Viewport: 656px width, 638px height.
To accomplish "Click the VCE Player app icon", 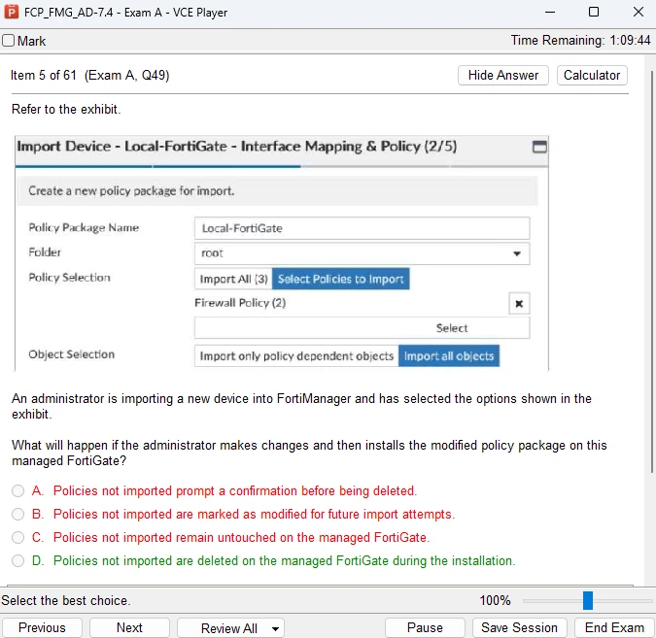I will [12, 12].
